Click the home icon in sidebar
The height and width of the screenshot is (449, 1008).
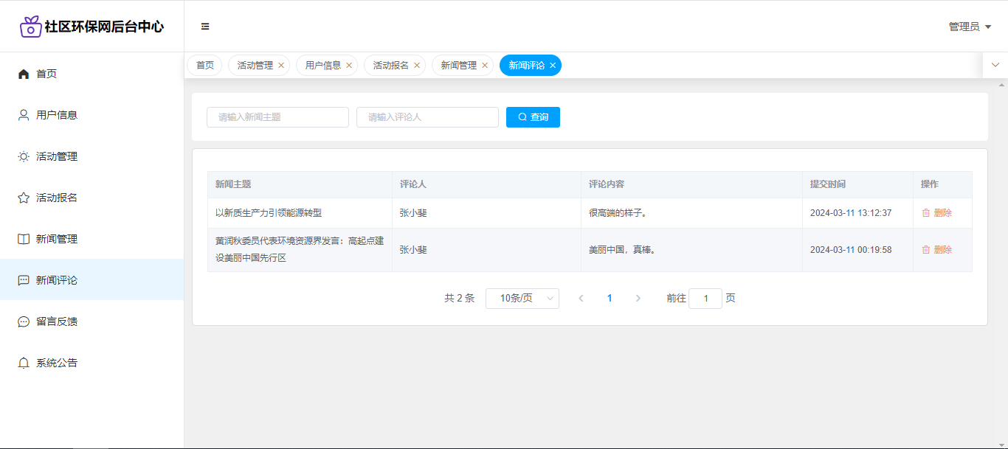point(24,74)
